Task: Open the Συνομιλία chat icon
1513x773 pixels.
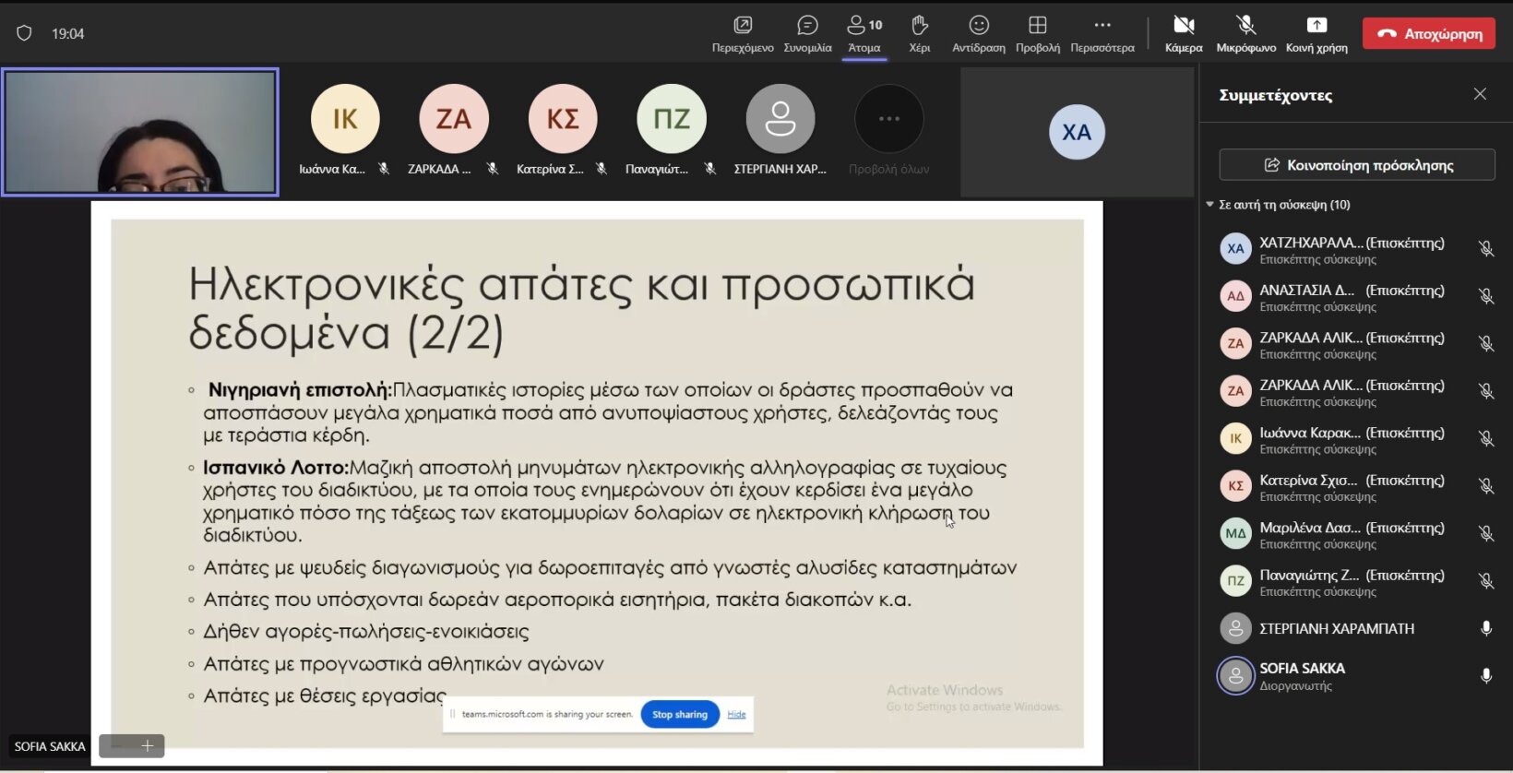Action: [x=807, y=26]
